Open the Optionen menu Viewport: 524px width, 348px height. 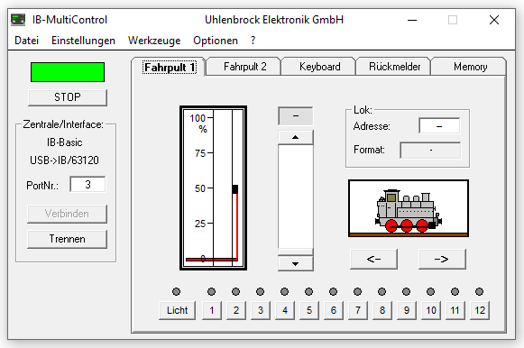(216, 41)
